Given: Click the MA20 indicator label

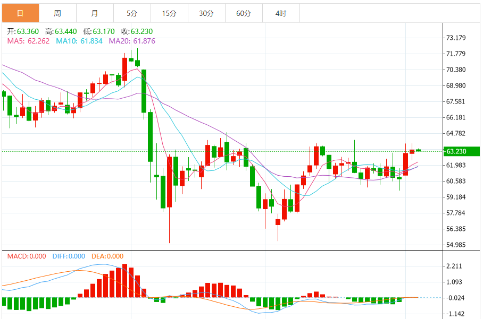Looking at the screenshot, I should pyautogui.click(x=132, y=41).
